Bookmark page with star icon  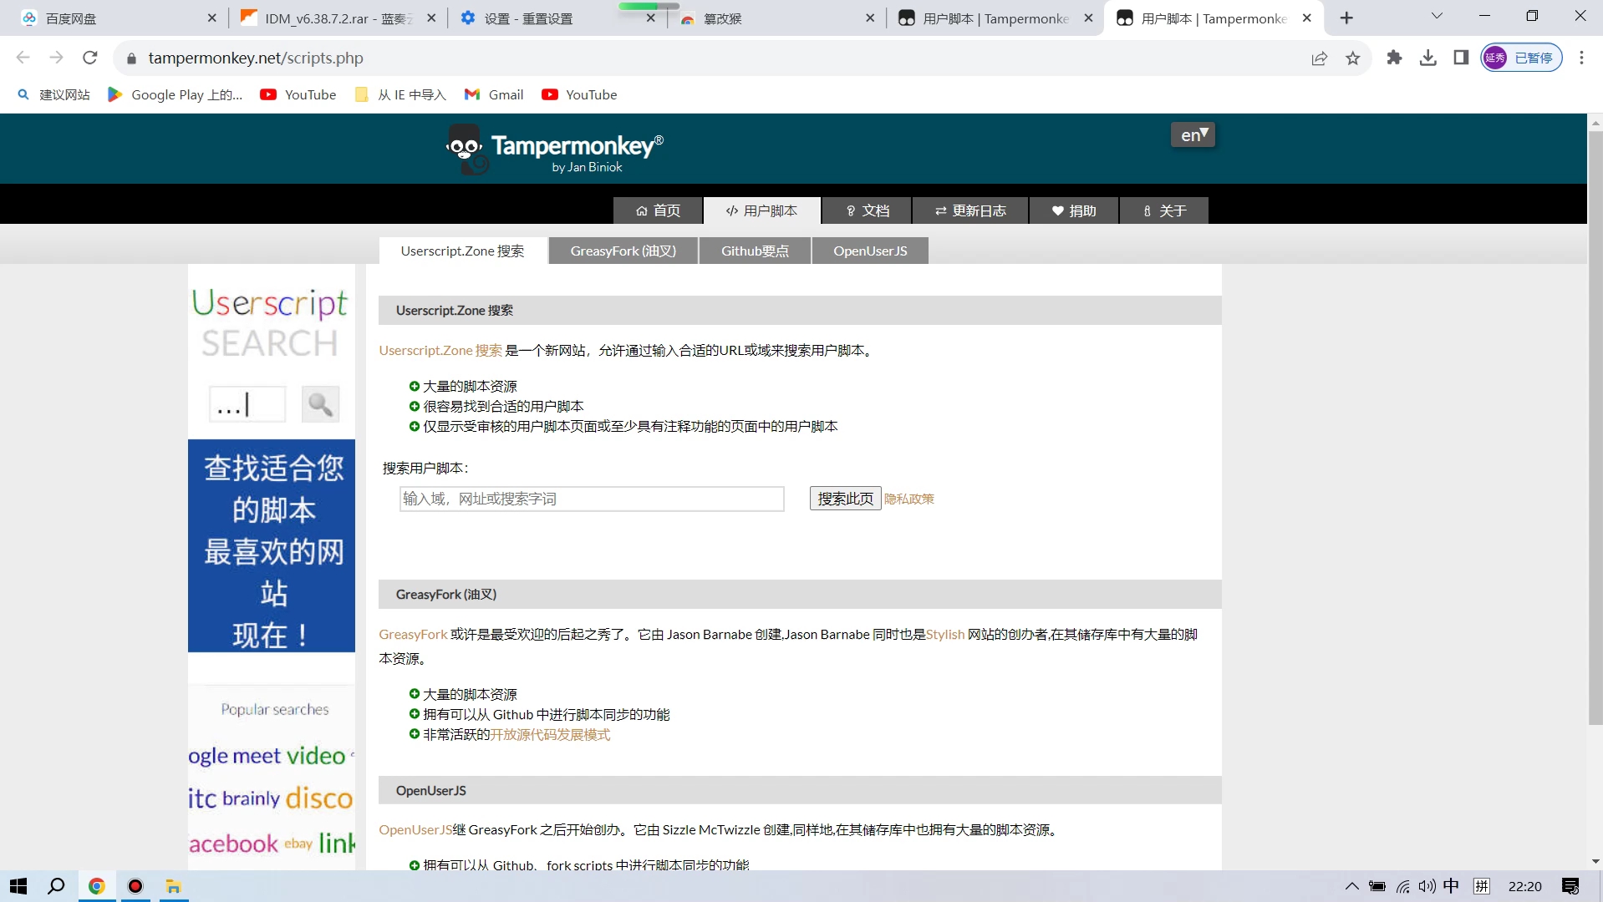click(x=1352, y=58)
